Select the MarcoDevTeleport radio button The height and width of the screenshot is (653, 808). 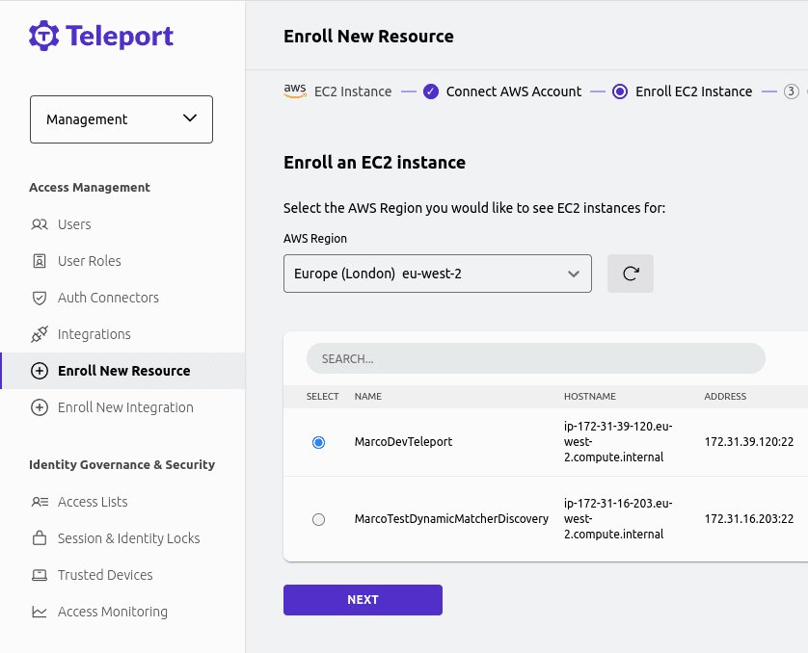click(319, 442)
